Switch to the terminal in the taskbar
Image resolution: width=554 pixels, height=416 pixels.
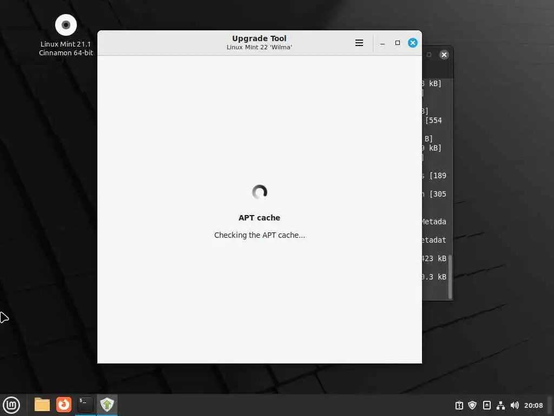pos(85,405)
